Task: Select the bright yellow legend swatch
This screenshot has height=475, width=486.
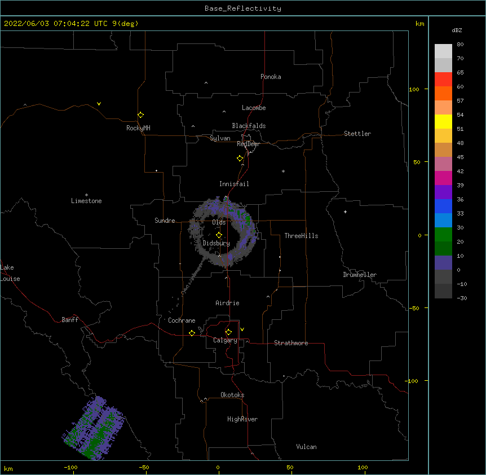Action: pos(443,121)
